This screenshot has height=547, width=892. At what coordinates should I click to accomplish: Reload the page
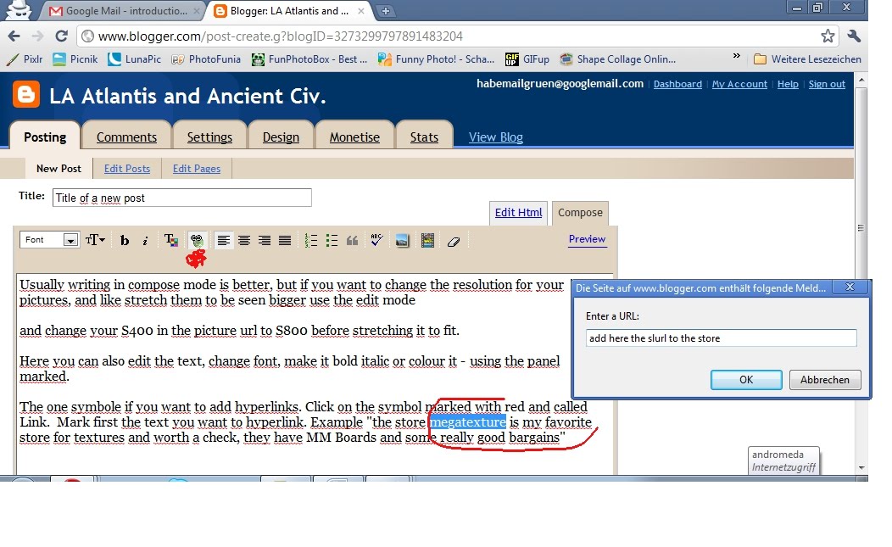[61, 36]
